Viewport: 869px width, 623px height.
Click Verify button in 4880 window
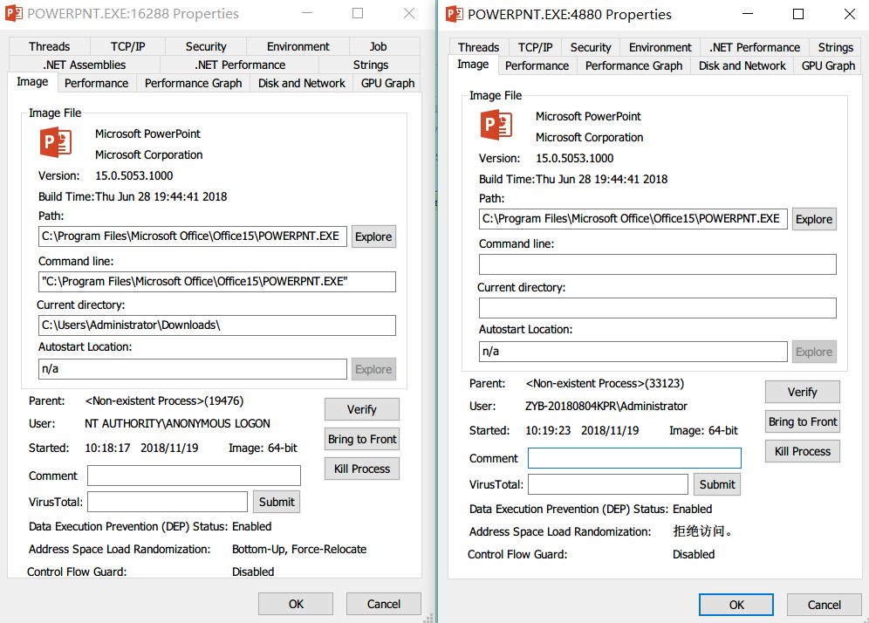coord(803,392)
